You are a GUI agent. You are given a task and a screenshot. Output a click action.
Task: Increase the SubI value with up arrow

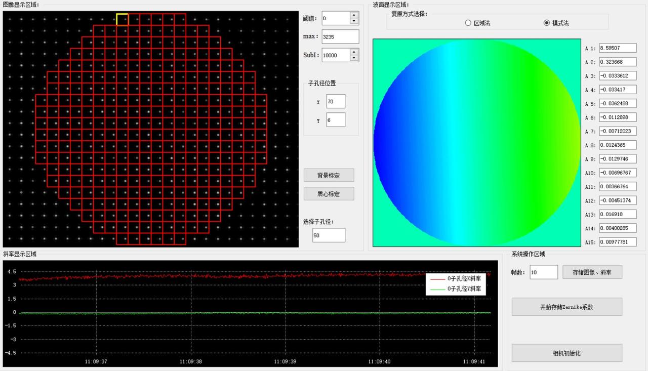coord(354,52)
